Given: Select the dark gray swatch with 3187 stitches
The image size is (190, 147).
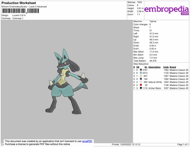Looking at the screenshot, I should click(141, 70).
